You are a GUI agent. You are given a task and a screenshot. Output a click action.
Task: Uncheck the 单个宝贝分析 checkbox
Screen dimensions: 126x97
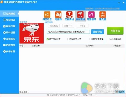point(48,39)
